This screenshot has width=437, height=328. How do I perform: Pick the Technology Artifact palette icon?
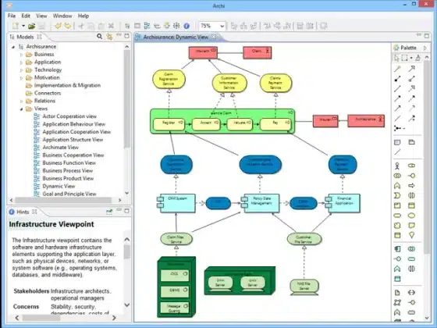point(397,293)
